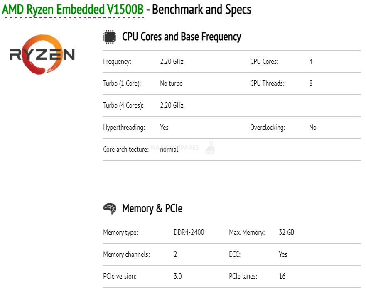Click the CPU Threads value 8
Screen dimensions: 366x295
[x=311, y=83]
